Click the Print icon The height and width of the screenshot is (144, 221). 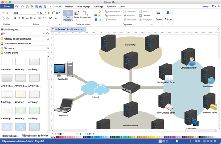click(41, 7)
